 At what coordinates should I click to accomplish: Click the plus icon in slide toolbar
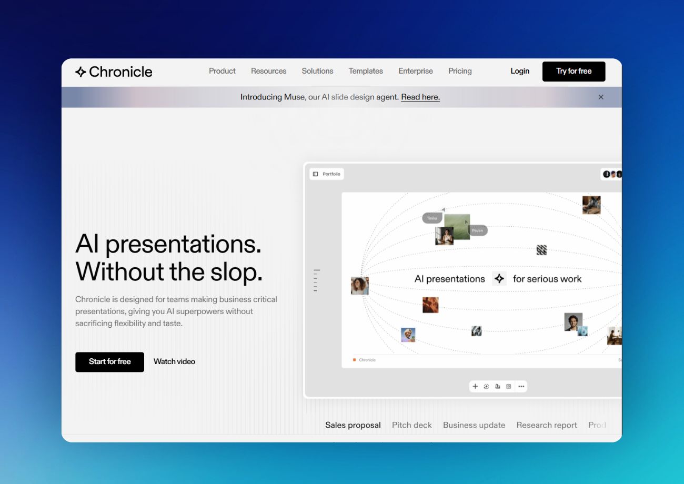[475, 386]
